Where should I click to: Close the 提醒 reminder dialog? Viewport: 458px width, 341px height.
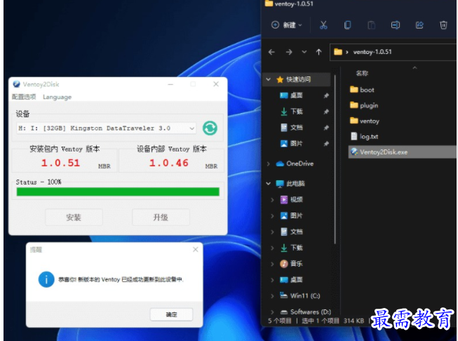[196, 249]
